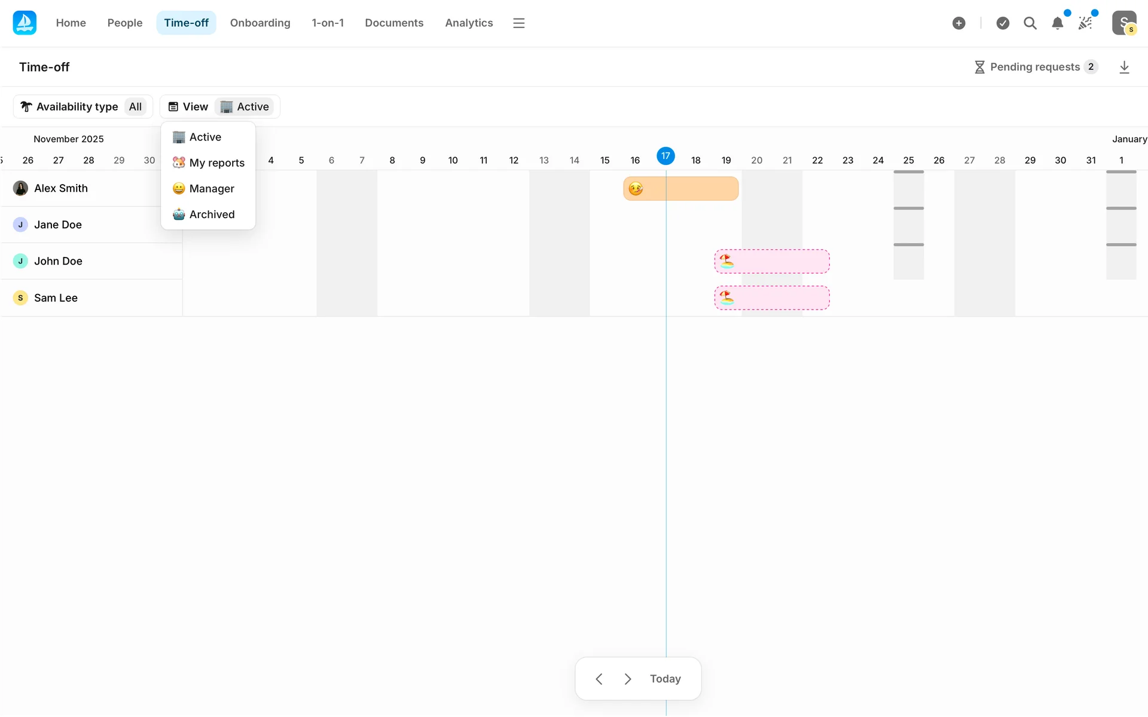Select Manager view option

(x=204, y=188)
